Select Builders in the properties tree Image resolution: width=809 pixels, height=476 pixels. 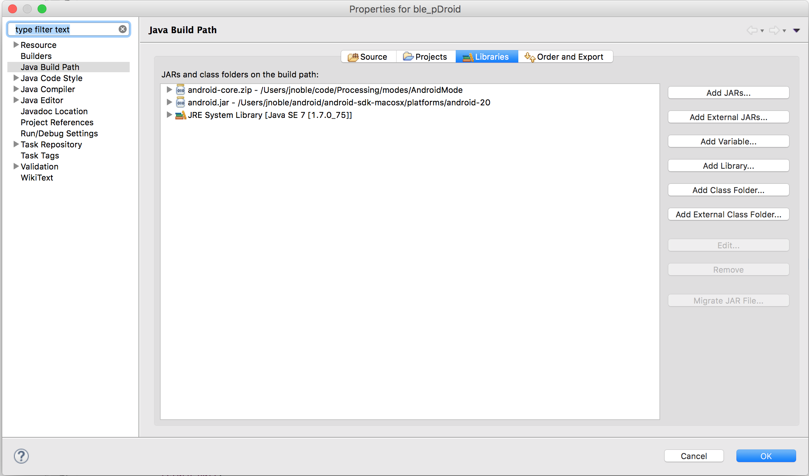tap(36, 56)
